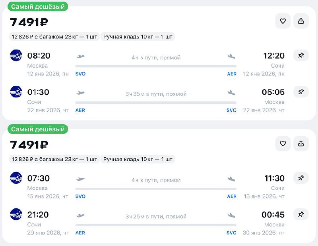Pin the 21:20 Sochi–Moscow flight

301,214
